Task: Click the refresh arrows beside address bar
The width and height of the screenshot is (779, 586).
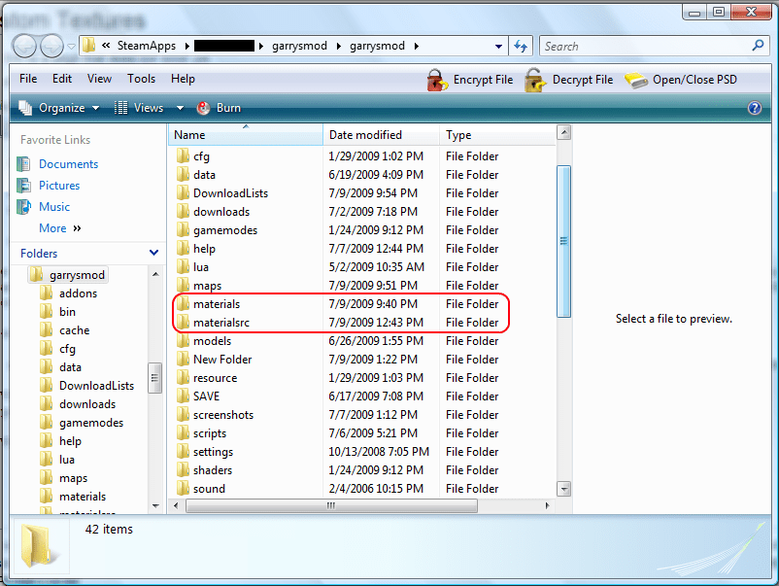Action: pos(521,47)
